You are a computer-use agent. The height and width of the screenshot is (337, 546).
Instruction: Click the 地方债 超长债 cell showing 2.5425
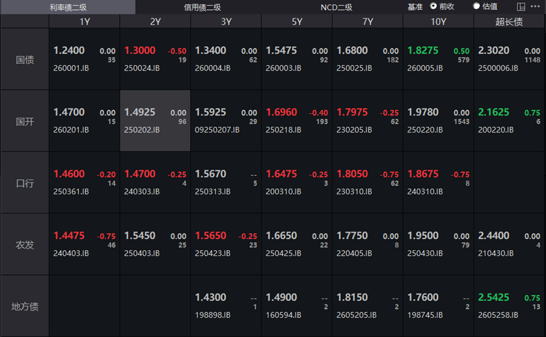tap(509, 306)
